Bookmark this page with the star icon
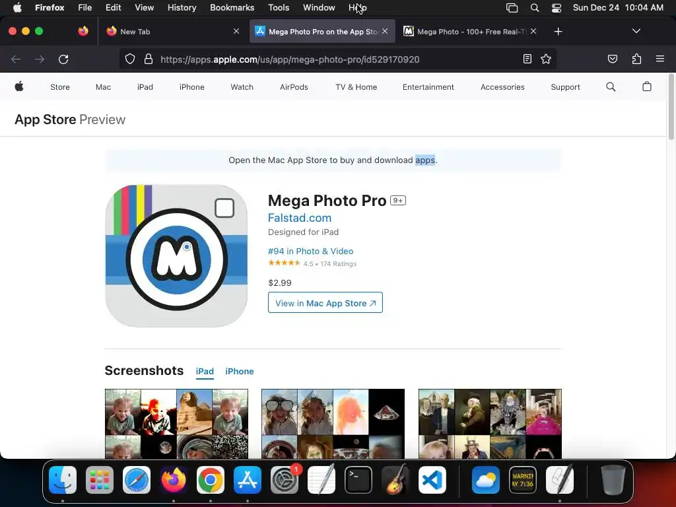This screenshot has width=676, height=507. [546, 59]
